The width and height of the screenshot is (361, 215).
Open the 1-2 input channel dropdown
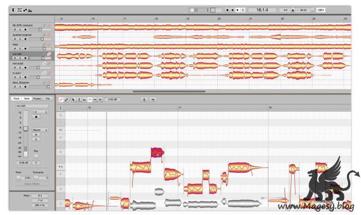point(40,112)
